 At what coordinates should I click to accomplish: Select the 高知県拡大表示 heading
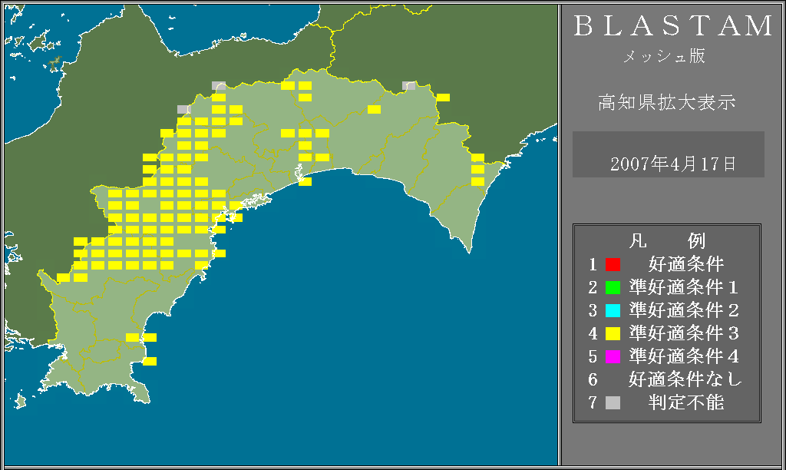click(x=667, y=102)
